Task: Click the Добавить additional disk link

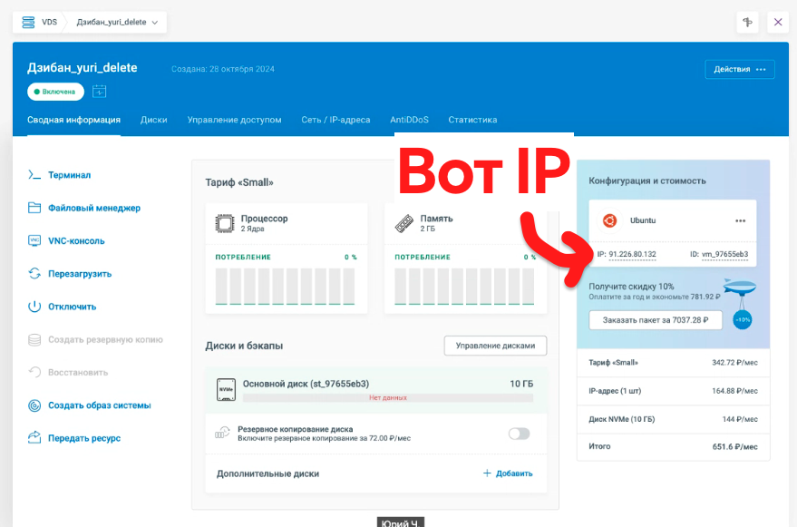Action: coord(508,473)
